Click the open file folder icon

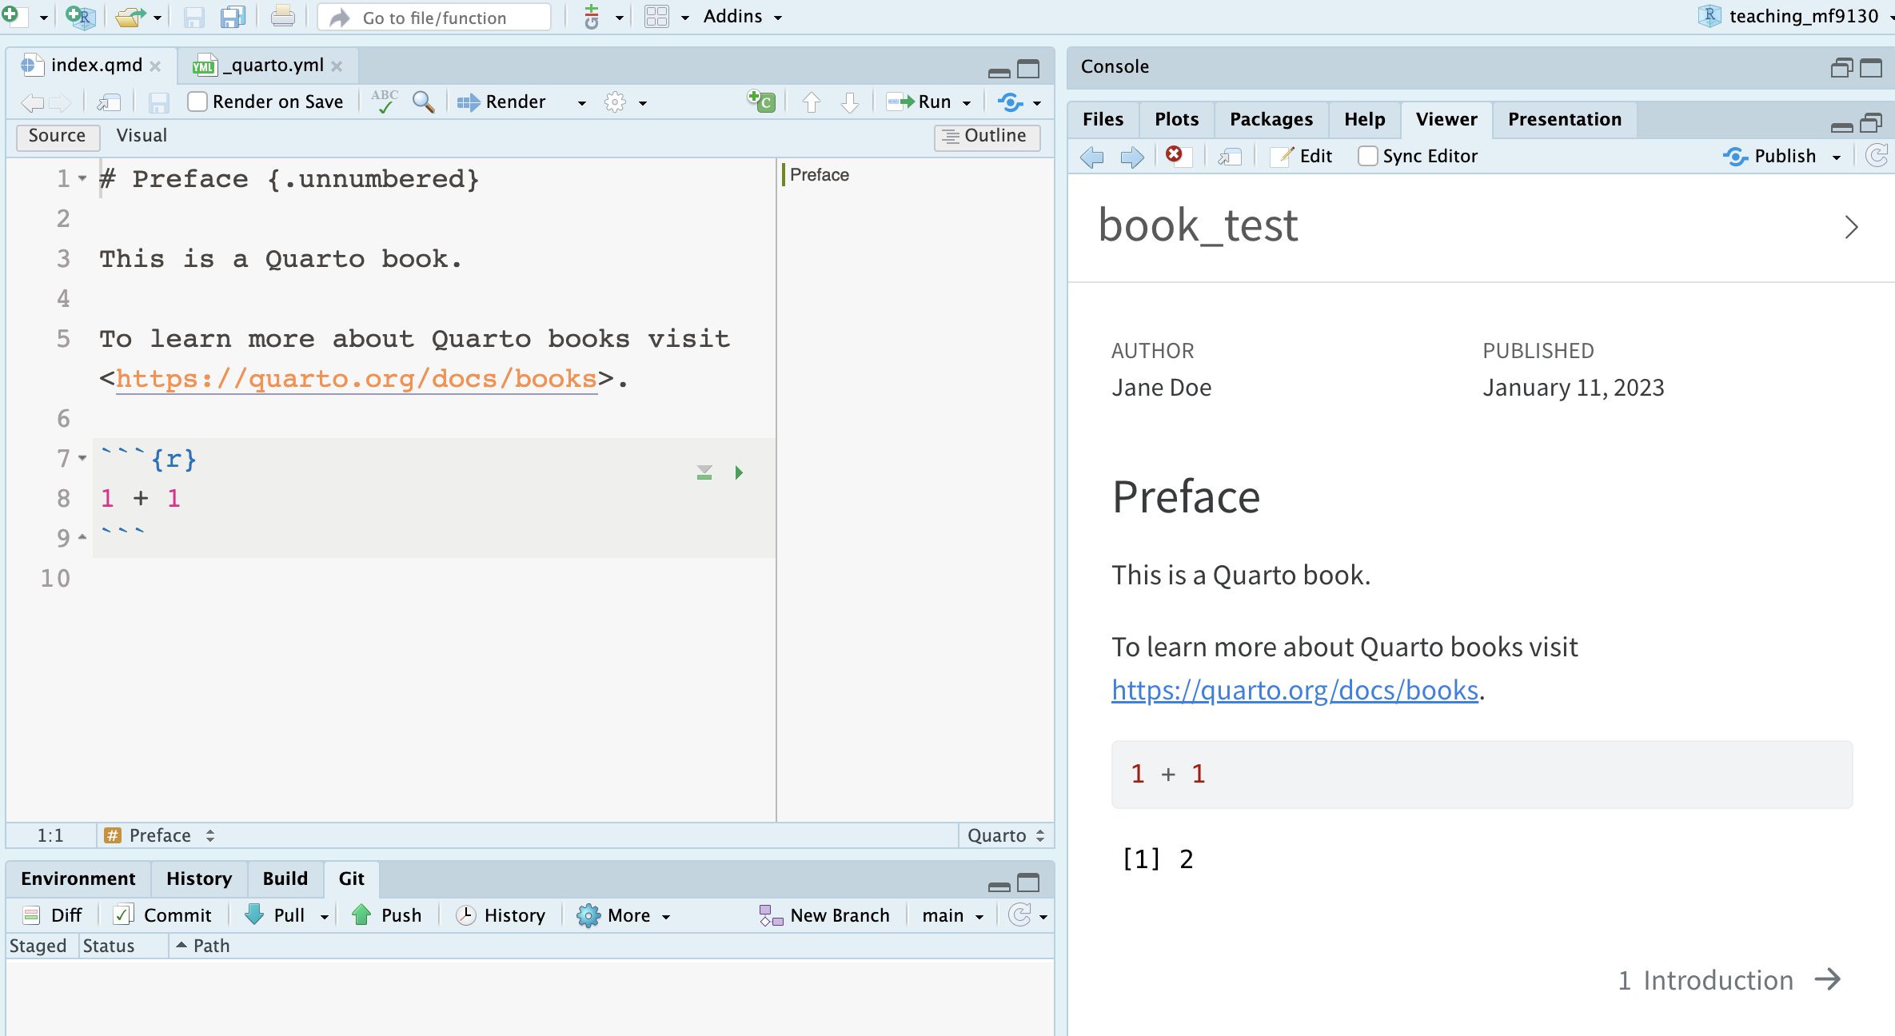[x=130, y=17]
